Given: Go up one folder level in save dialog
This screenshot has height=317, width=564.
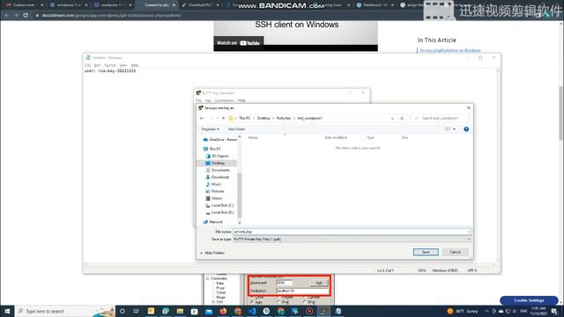Looking at the screenshot, I should (223, 118).
